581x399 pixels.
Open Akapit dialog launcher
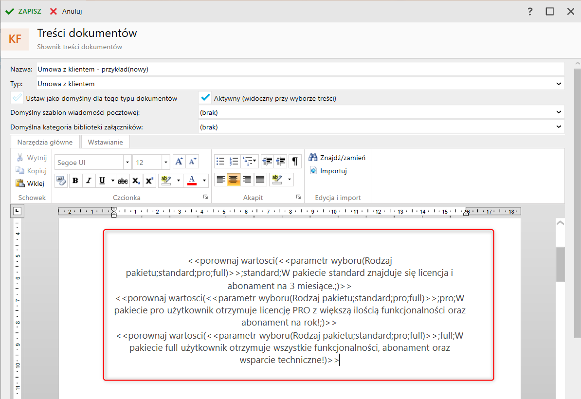click(x=299, y=197)
